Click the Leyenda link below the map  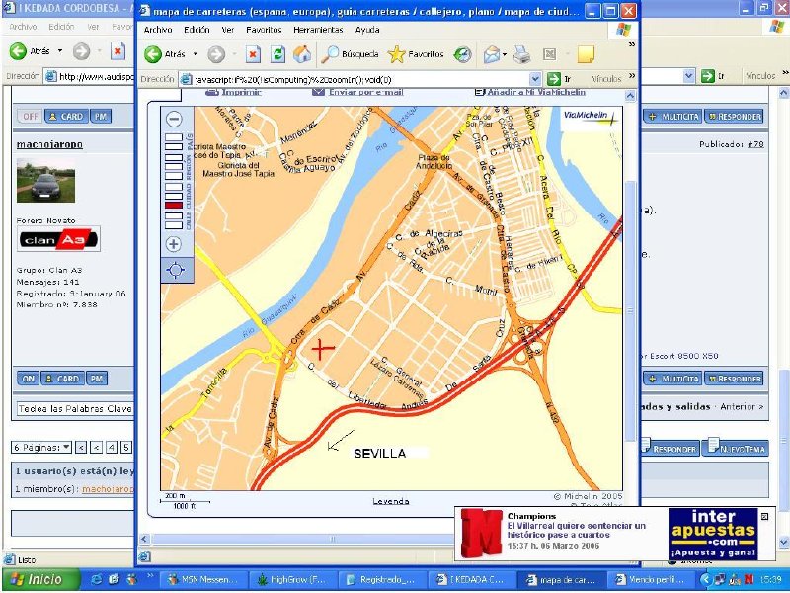coord(390,501)
